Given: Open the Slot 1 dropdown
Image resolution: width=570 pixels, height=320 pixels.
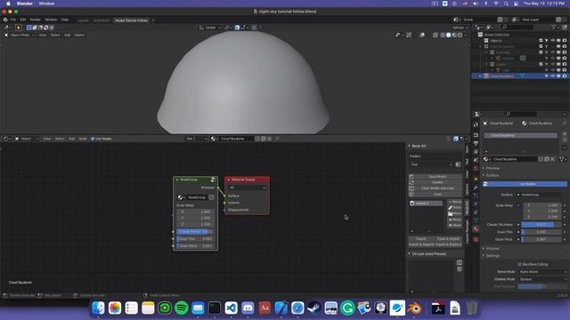Looking at the screenshot, I should (197, 139).
